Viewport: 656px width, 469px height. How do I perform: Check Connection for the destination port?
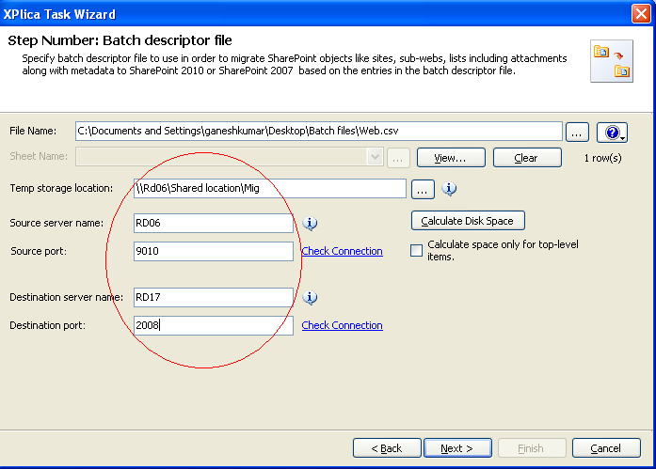[x=342, y=325]
